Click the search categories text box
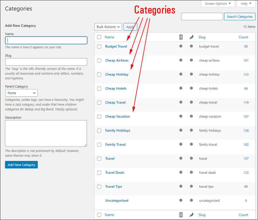This screenshot has height=220, width=258. point(202,17)
